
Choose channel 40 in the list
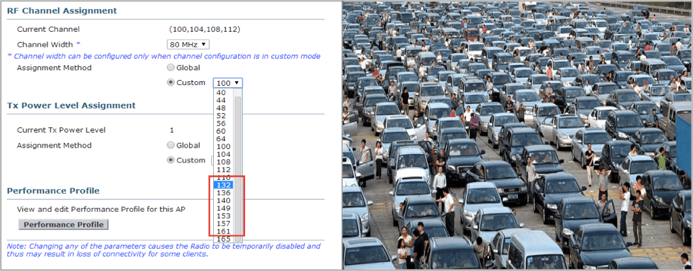click(x=224, y=92)
